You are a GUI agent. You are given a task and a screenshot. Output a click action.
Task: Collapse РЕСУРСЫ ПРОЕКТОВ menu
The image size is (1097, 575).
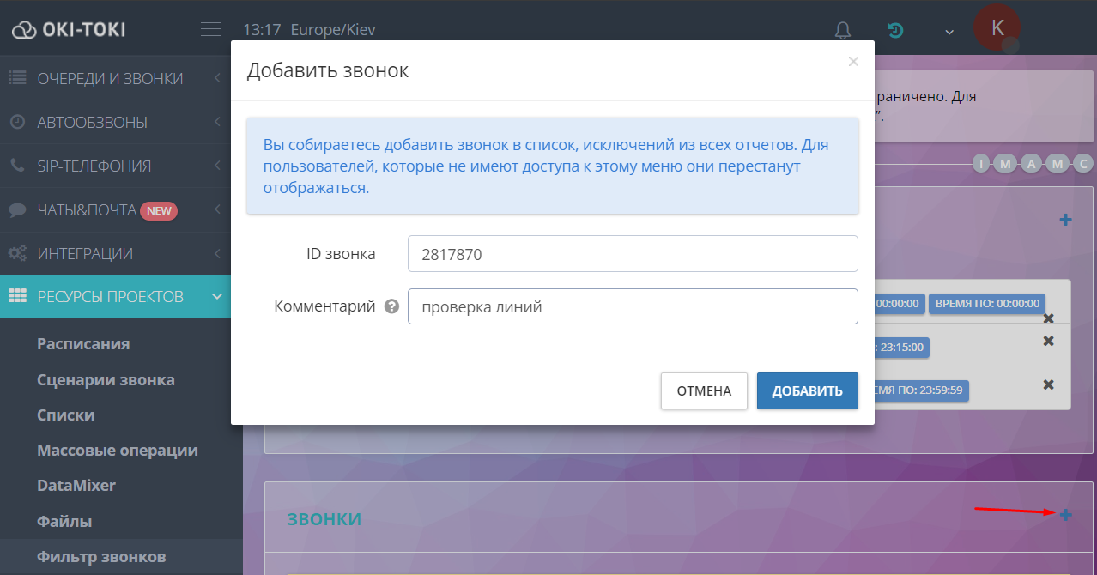coord(115,297)
